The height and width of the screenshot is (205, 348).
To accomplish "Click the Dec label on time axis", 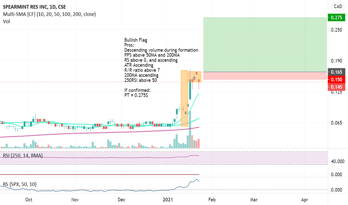I will tap(121, 199).
